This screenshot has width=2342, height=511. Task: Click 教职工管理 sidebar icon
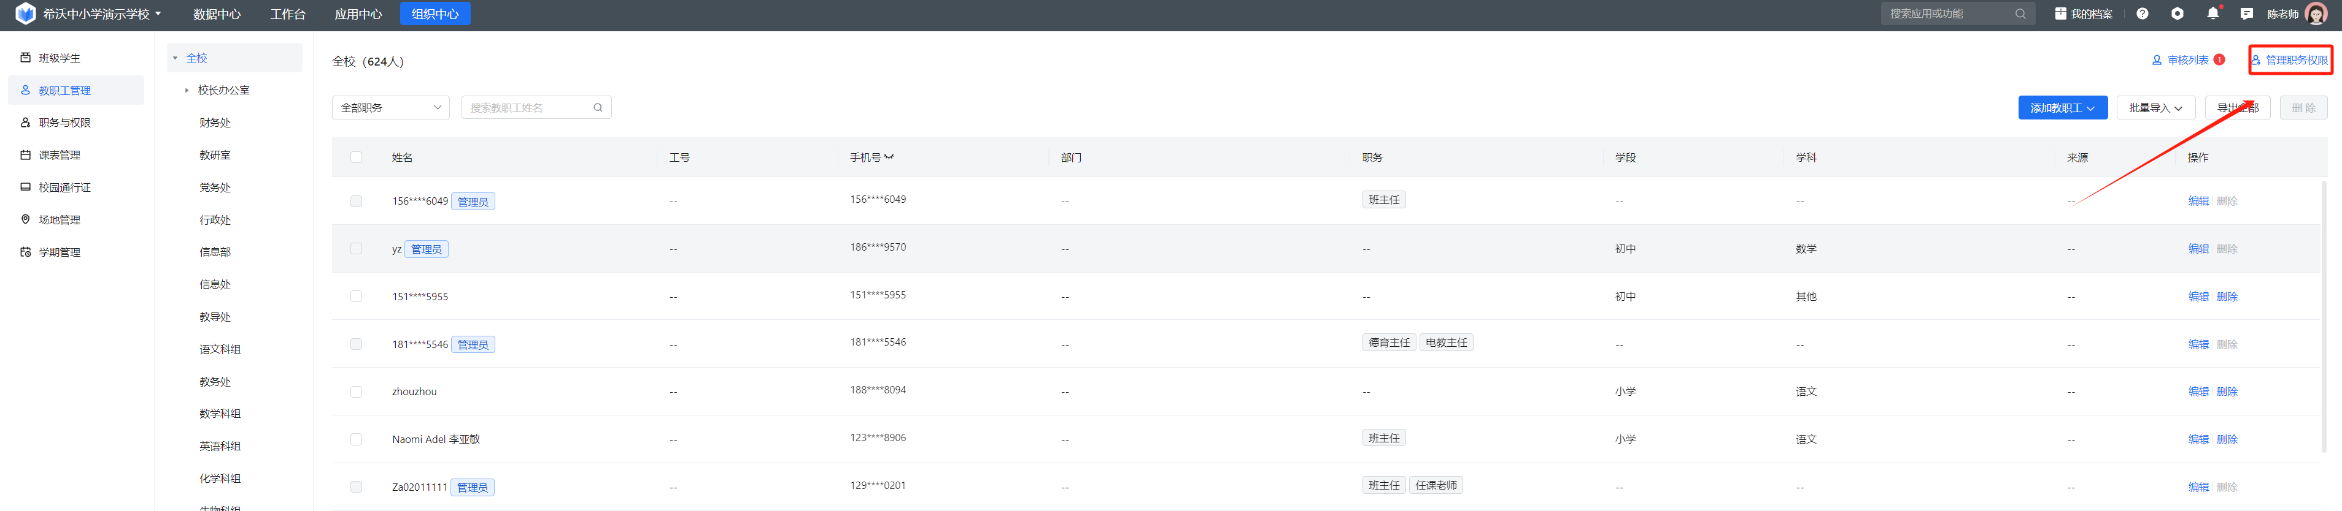(x=25, y=90)
